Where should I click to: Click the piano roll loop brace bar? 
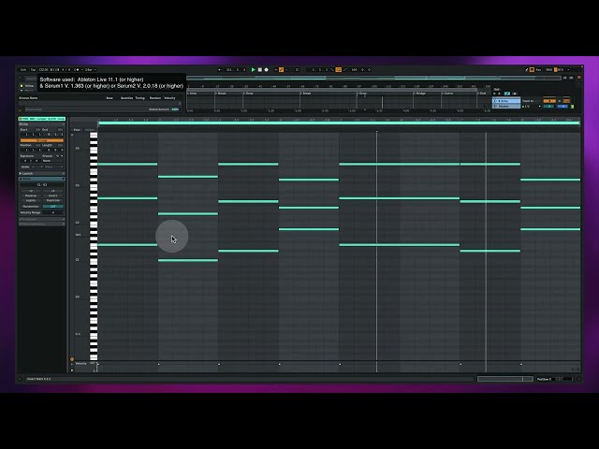[x=339, y=123]
